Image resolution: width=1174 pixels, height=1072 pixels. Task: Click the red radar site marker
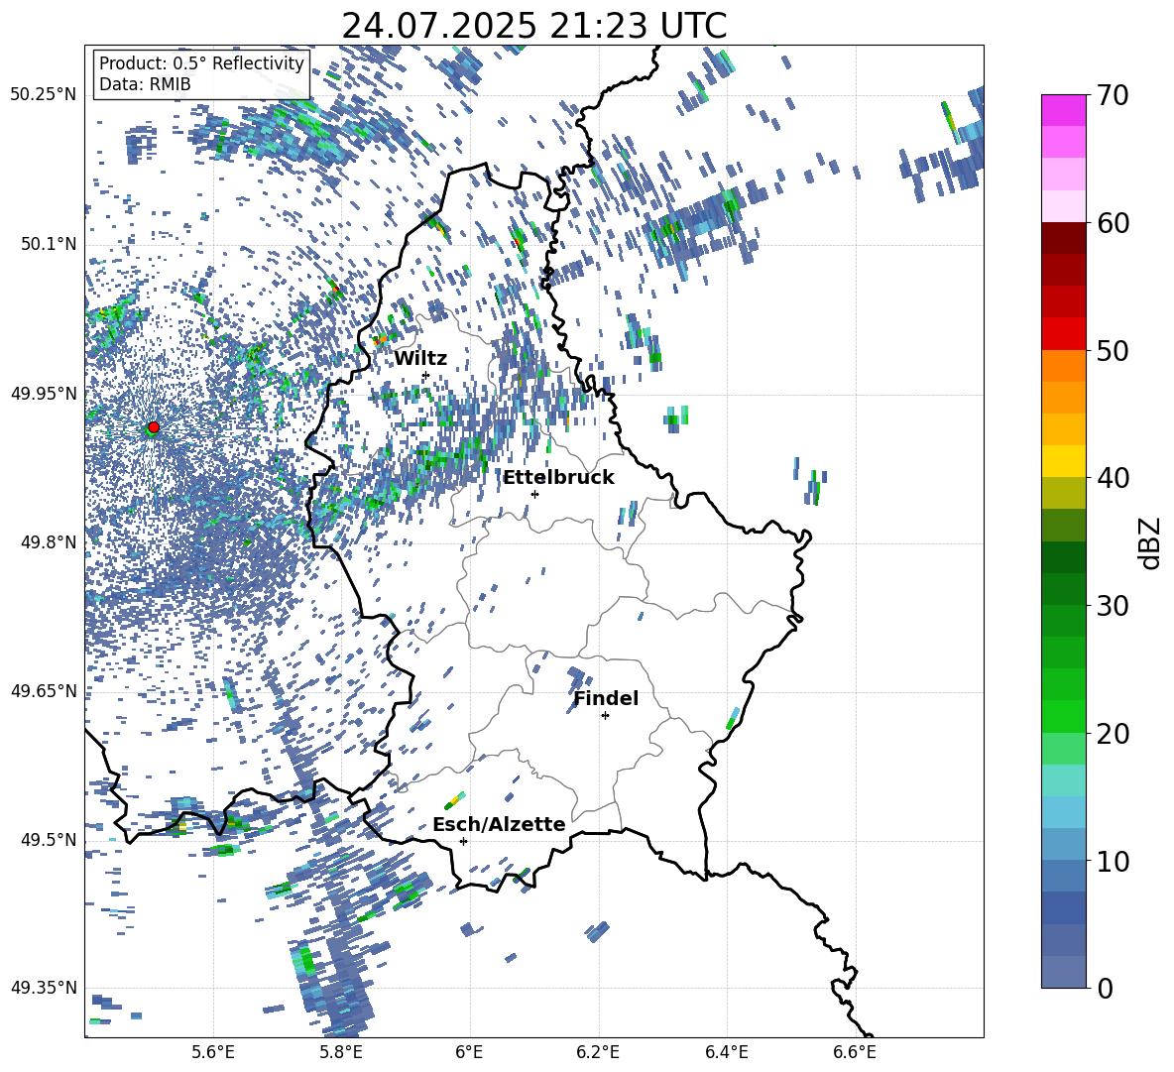[154, 426]
